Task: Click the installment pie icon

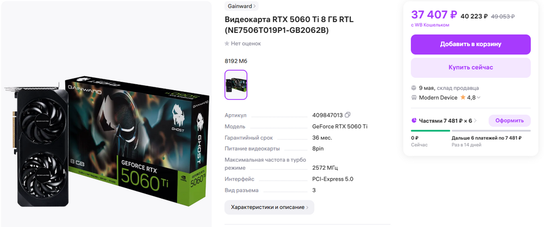Action: (414, 121)
